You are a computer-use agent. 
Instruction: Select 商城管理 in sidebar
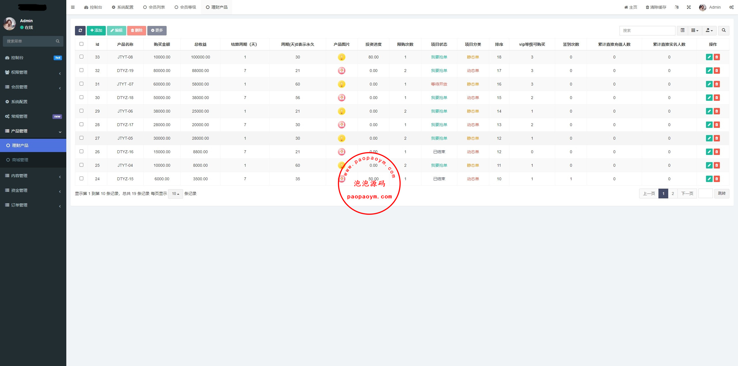click(x=33, y=160)
